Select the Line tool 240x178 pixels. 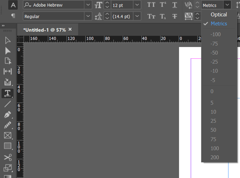[x=8, y=104]
